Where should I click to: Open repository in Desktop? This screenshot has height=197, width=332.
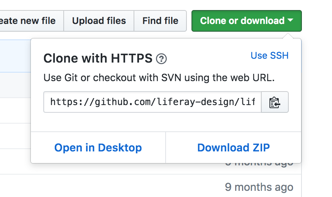point(98,148)
